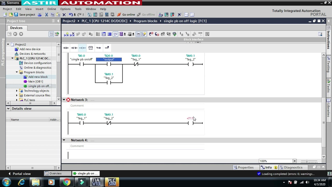The image size is (332, 187).
Task: Collapse PLC_1 tree node
Action: tap(12, 58)
